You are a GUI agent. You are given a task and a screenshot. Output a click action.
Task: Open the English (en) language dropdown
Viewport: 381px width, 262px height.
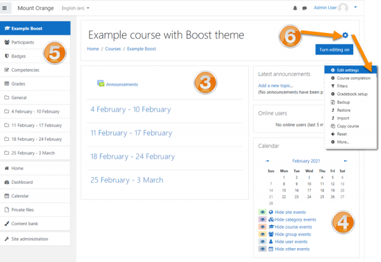(x=76, y=8)
